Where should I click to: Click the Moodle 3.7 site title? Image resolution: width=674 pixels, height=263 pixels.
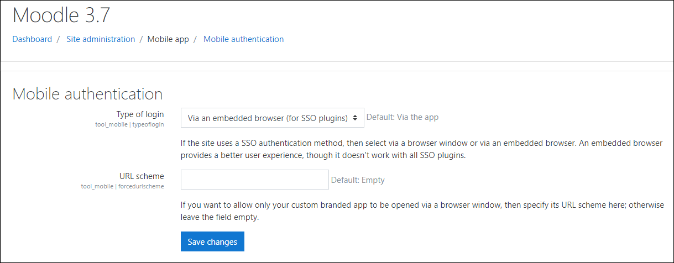coord(61,15)
